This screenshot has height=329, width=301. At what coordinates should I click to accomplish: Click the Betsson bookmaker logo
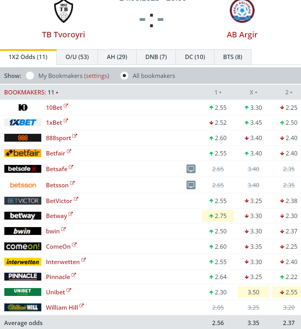coord(23,185)
